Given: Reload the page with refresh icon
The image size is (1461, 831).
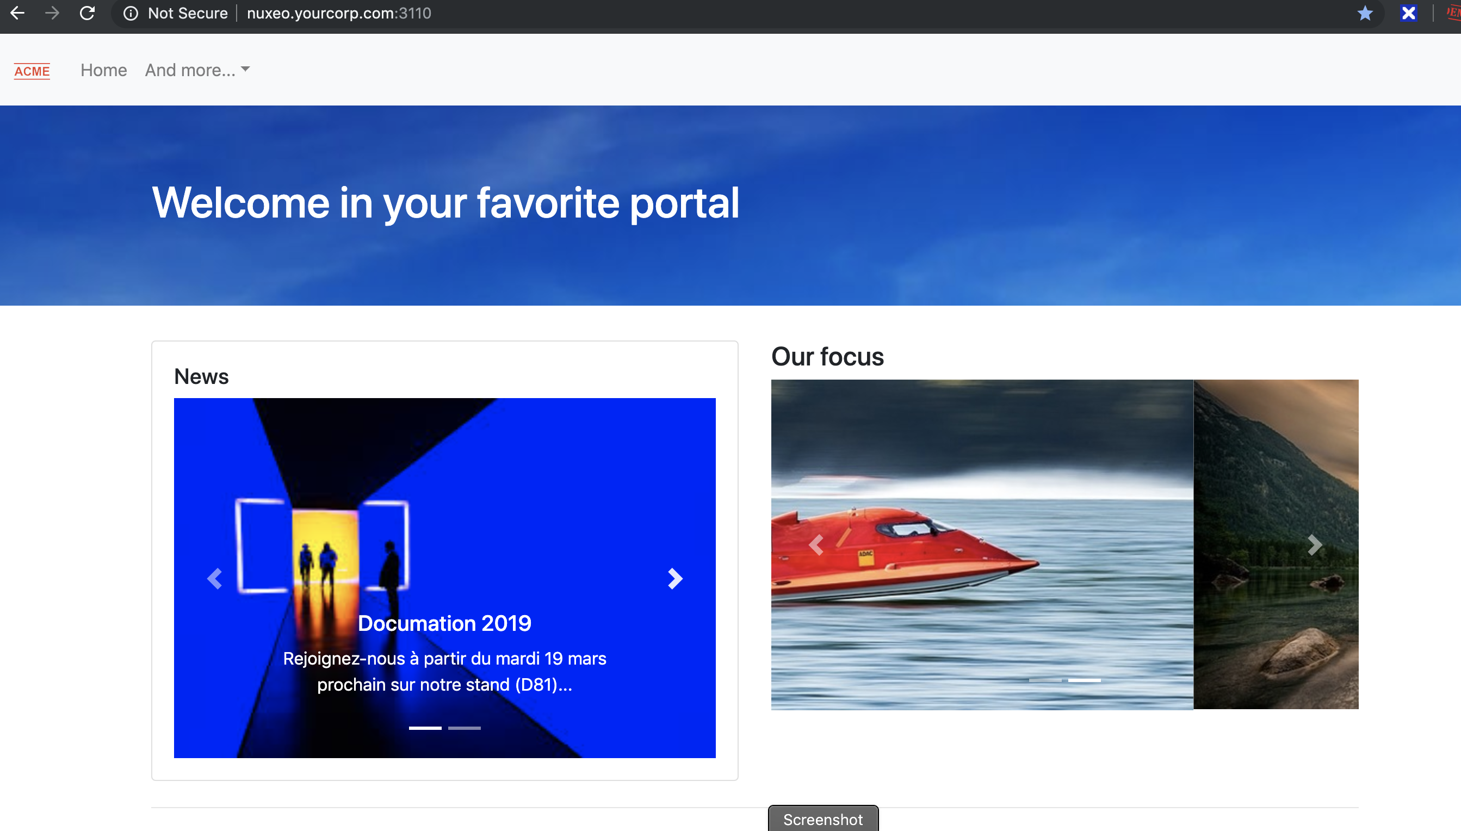Looking at the screenshot, I should 88,13.
